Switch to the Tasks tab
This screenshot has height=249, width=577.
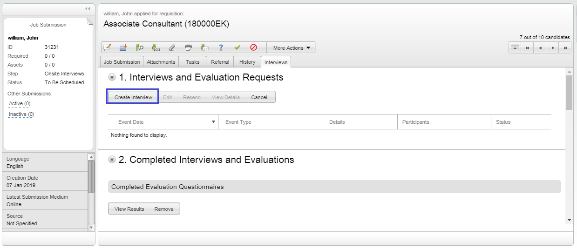coord(192,62)
